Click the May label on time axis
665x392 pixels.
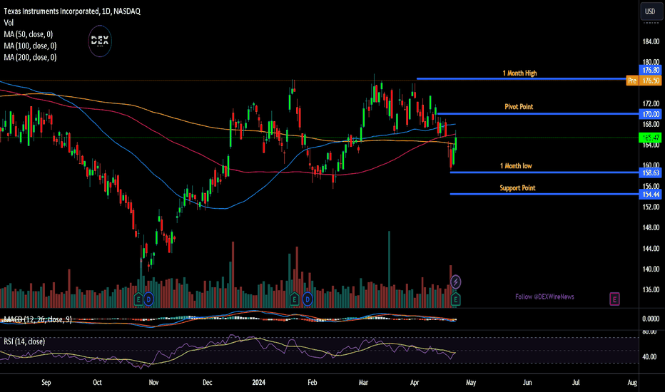pyautogui.click(x=471, y=382)
